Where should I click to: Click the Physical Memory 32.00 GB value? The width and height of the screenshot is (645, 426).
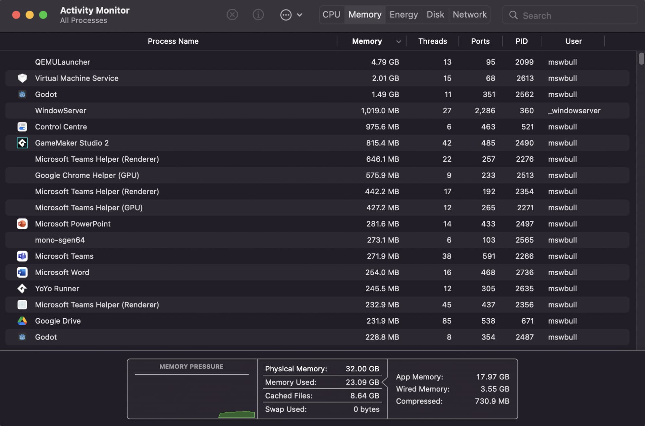(x=362, y=369)
